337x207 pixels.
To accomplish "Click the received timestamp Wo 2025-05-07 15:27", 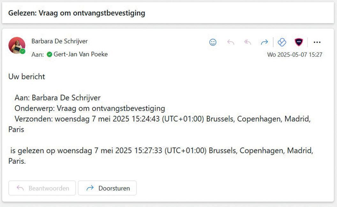I will (x=295, y=55).
